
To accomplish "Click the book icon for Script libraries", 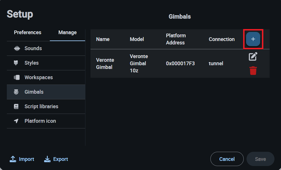I will (16, 106).
